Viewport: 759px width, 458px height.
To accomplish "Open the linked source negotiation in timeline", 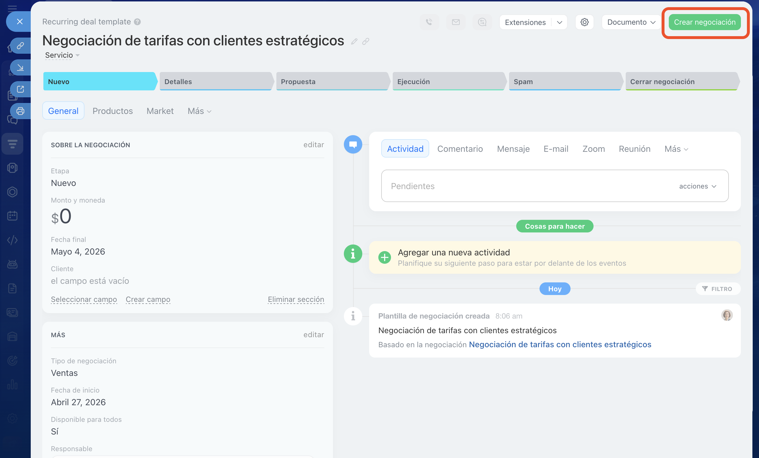I will [560, 344].
